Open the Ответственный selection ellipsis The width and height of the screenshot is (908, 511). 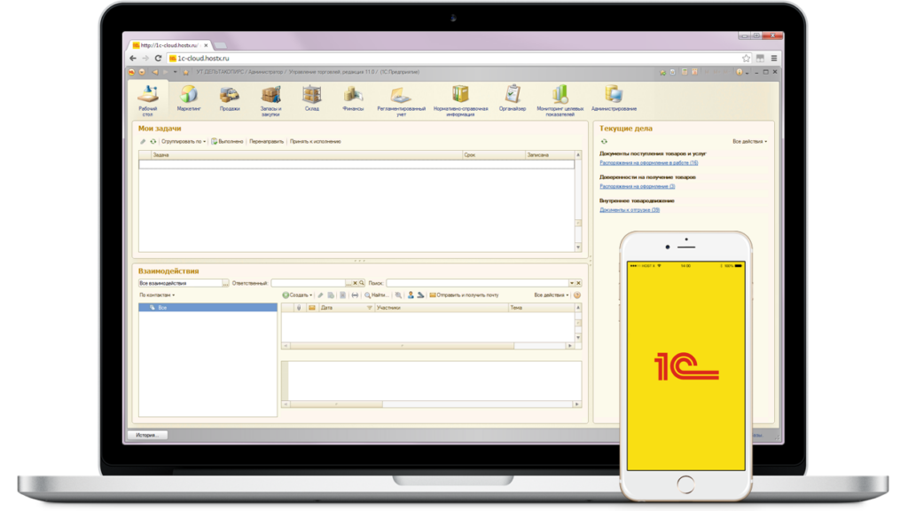coord(348,283)
